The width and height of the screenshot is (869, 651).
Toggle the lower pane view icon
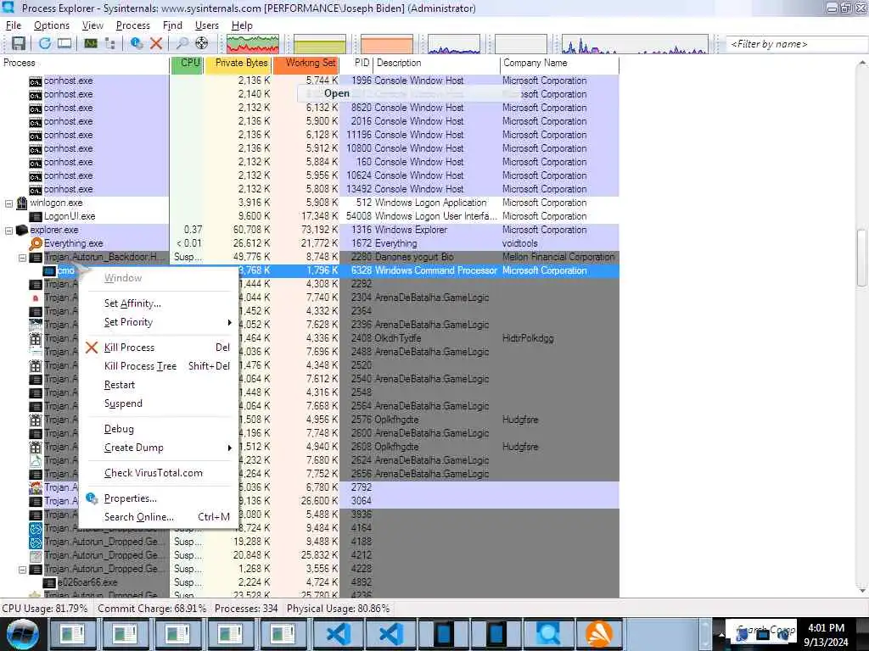[64, 44]
